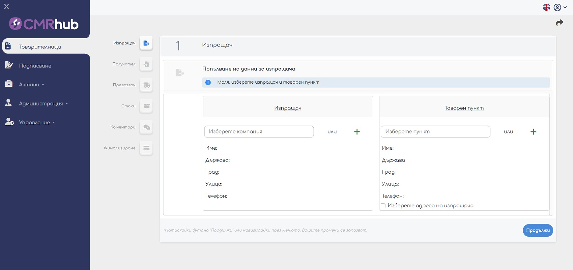Add a new loading point with plus
This screenshot has width=573, height=270.
(x=533, y=132)
